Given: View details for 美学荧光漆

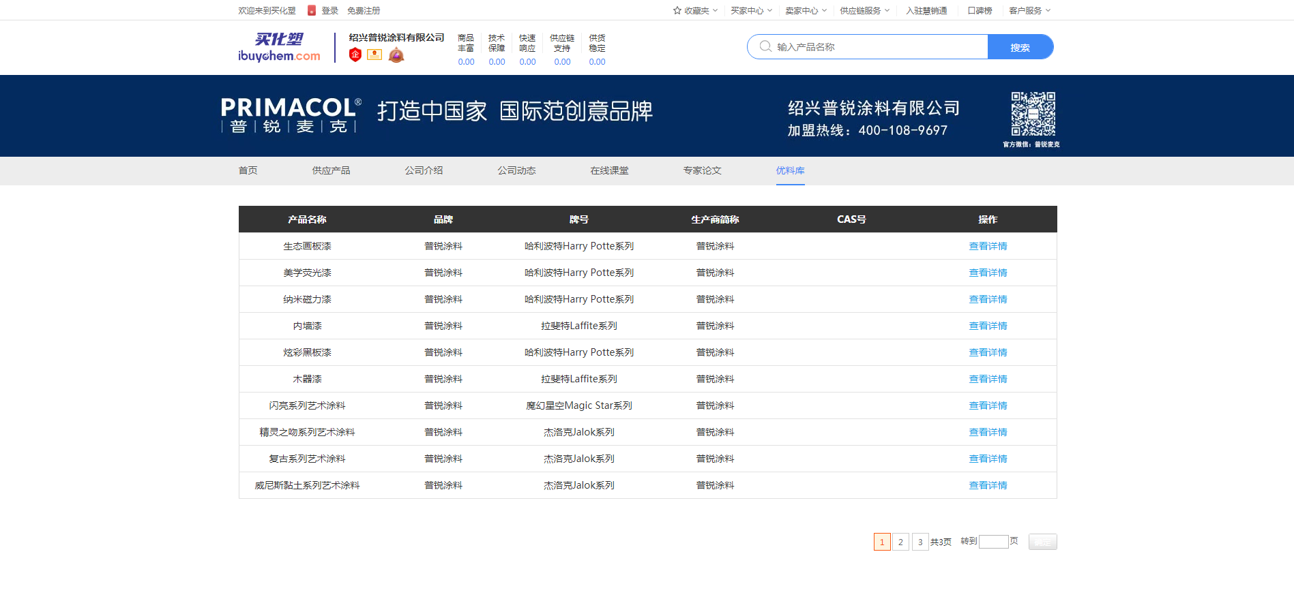Looking at the screenshot, I should 988,273.
